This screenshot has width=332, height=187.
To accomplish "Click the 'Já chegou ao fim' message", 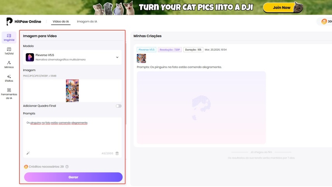I will click(261, 152).
